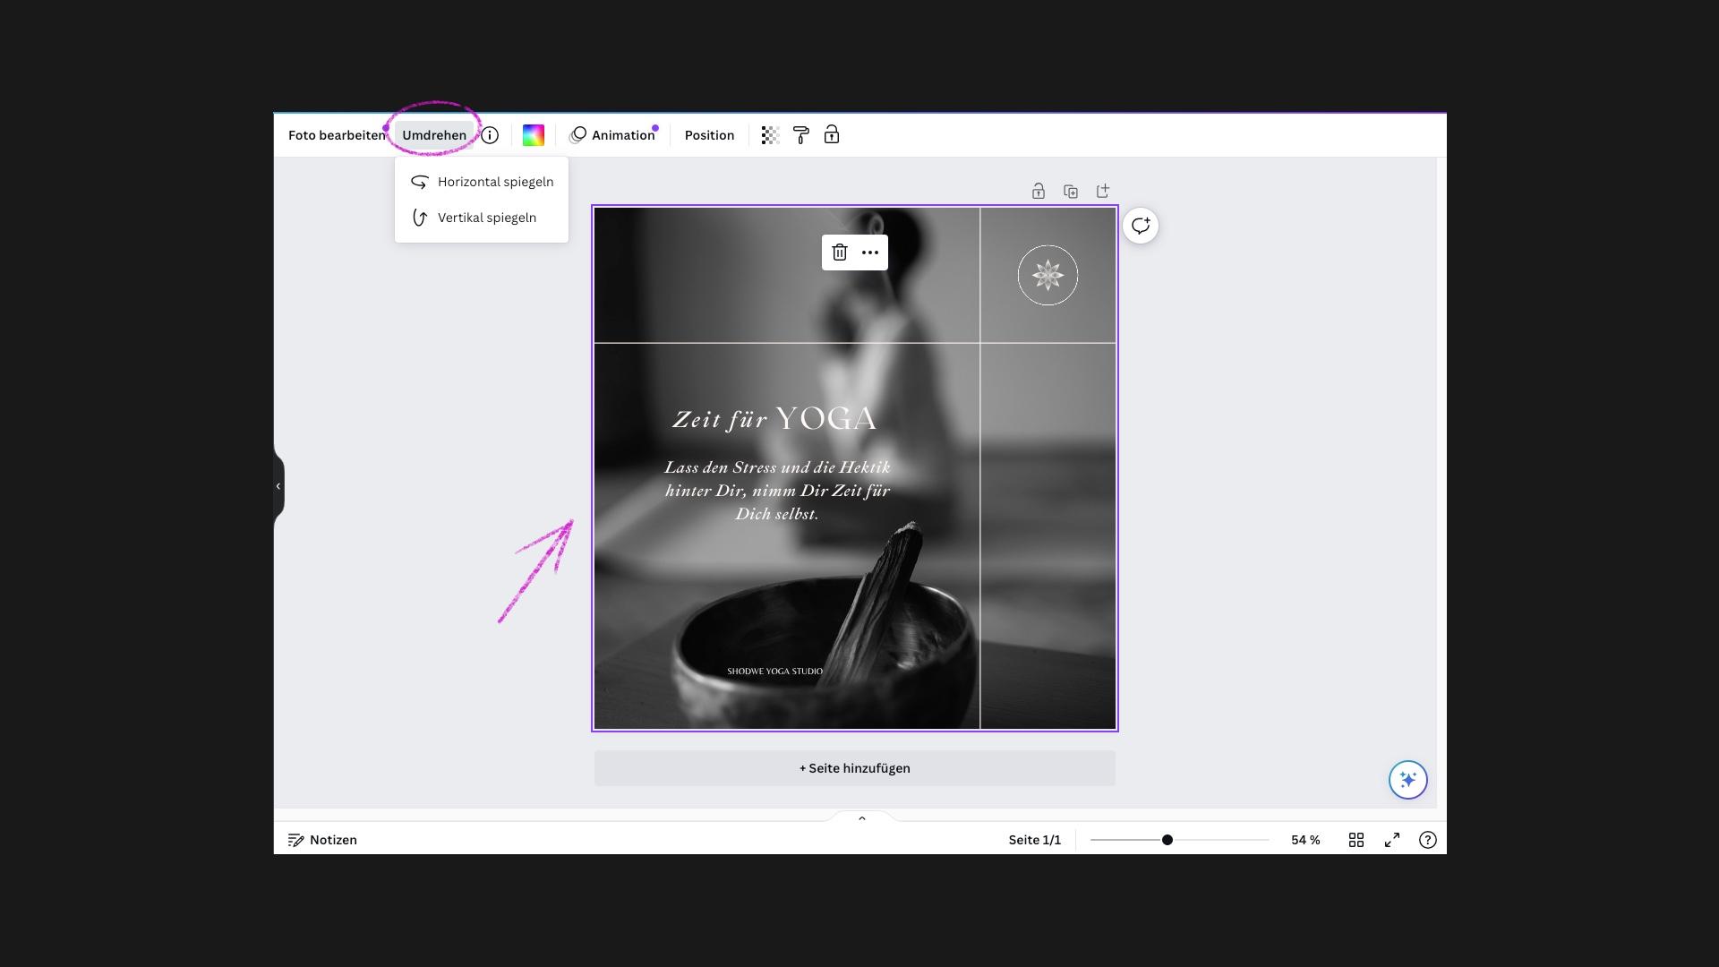Choose Vertikal spiegeln from the menu
This screenshot has width=1719, height=967.
pyautogui.click(x=486, y=218)
